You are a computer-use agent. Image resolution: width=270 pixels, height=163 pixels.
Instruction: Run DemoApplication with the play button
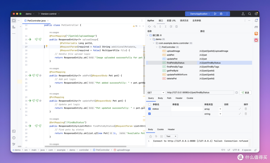pos(215,14)
